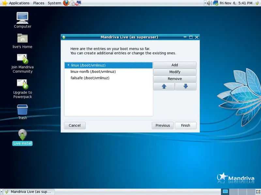Go back with the Previous button

click(x=162, y=125)
